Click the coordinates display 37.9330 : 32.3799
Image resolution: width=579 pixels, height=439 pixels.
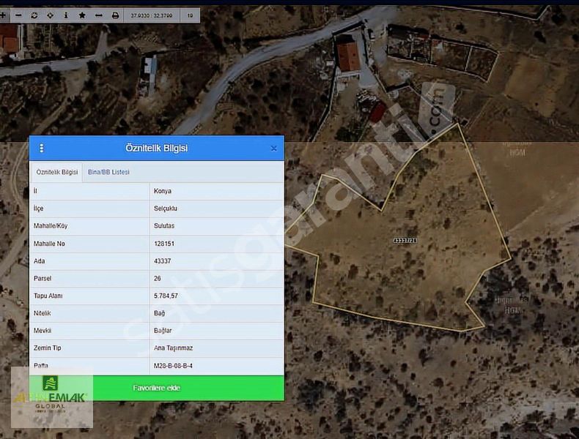pos(152,15)
